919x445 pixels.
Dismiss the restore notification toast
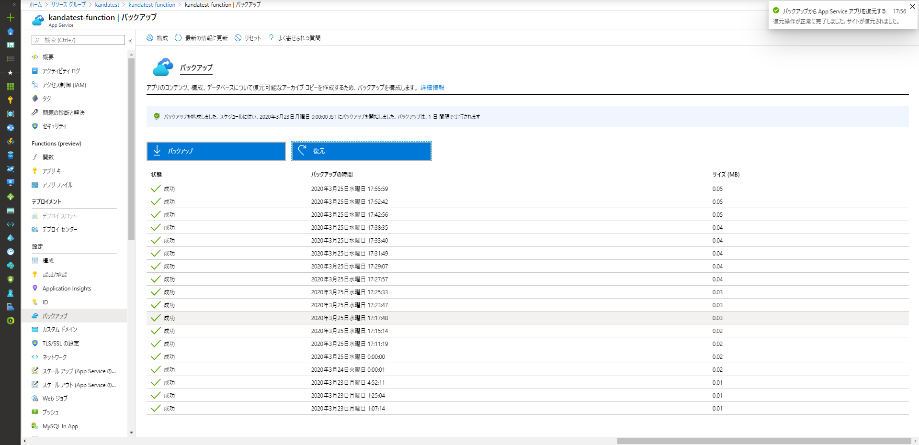[912, 7]
